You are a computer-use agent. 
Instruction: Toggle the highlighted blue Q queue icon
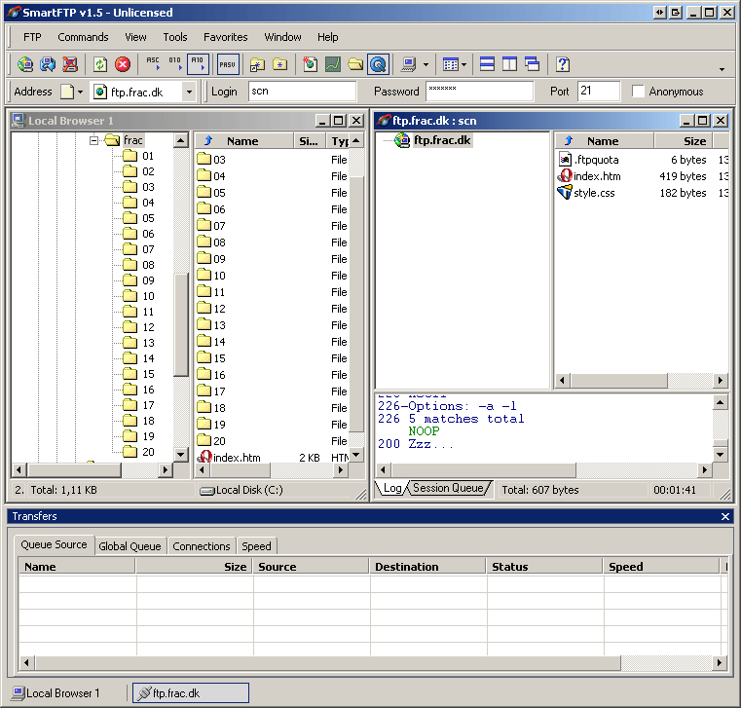click(378, 64)
